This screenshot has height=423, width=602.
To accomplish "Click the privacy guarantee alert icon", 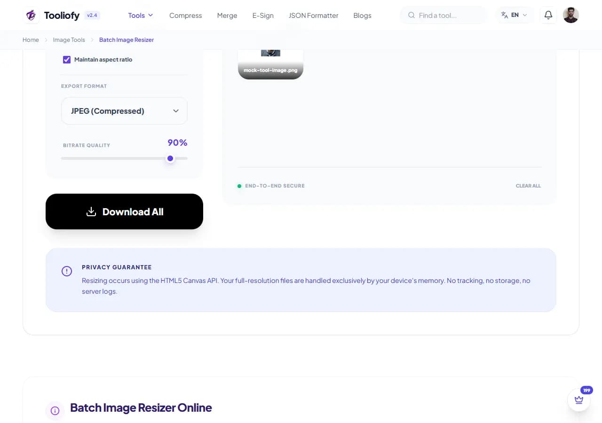I will (x=67, y=271).
